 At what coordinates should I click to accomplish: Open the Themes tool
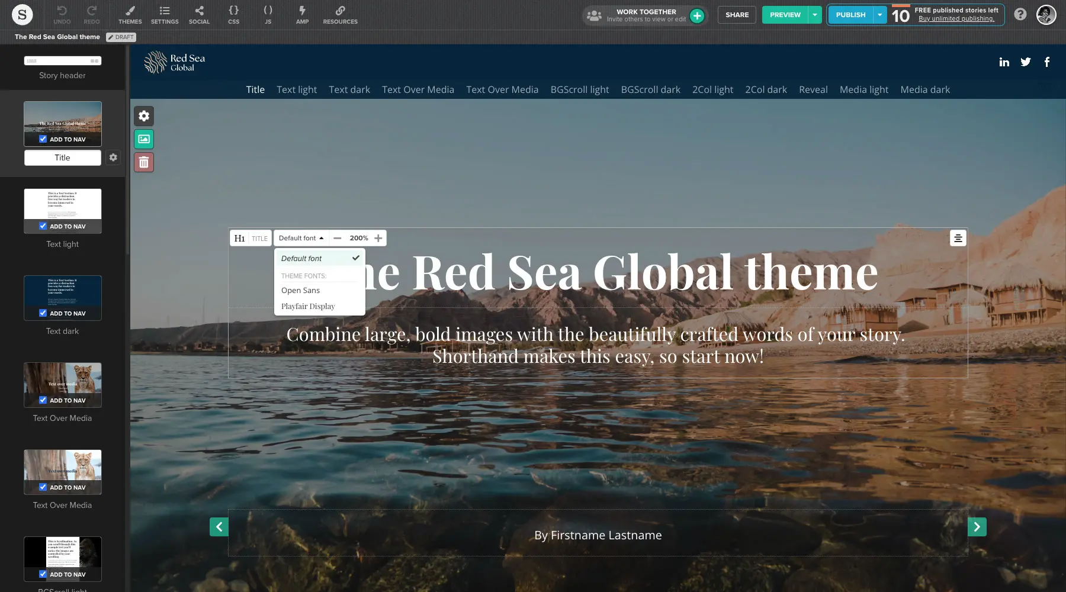point(130,15)
